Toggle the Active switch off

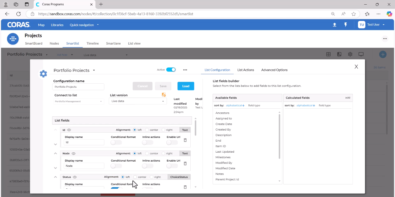(x=171, y=70)
